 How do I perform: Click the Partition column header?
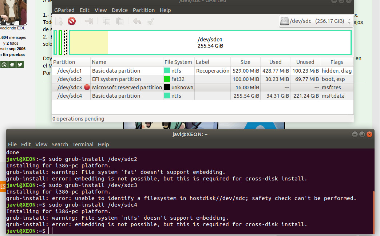[71, 62]
